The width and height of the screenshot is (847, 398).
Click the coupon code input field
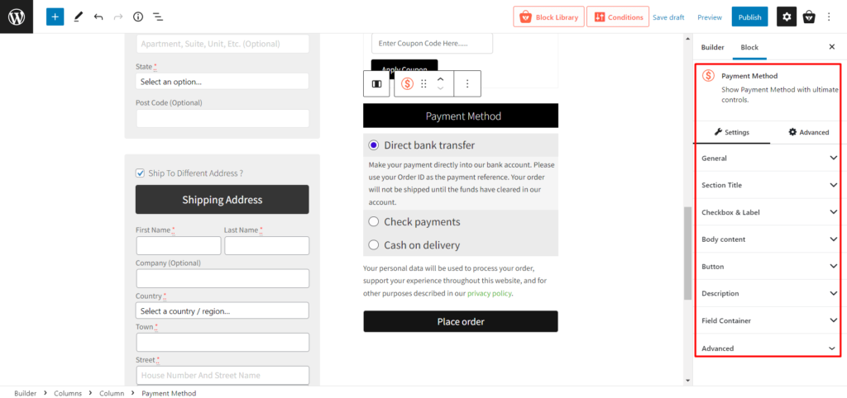[431, 43]
